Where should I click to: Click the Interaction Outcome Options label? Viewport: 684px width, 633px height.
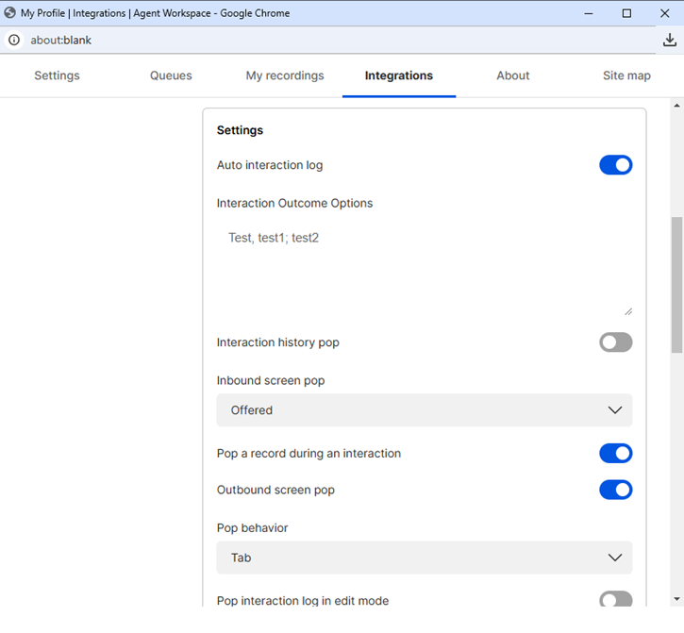pyautogui.click(x=294, y=203)
